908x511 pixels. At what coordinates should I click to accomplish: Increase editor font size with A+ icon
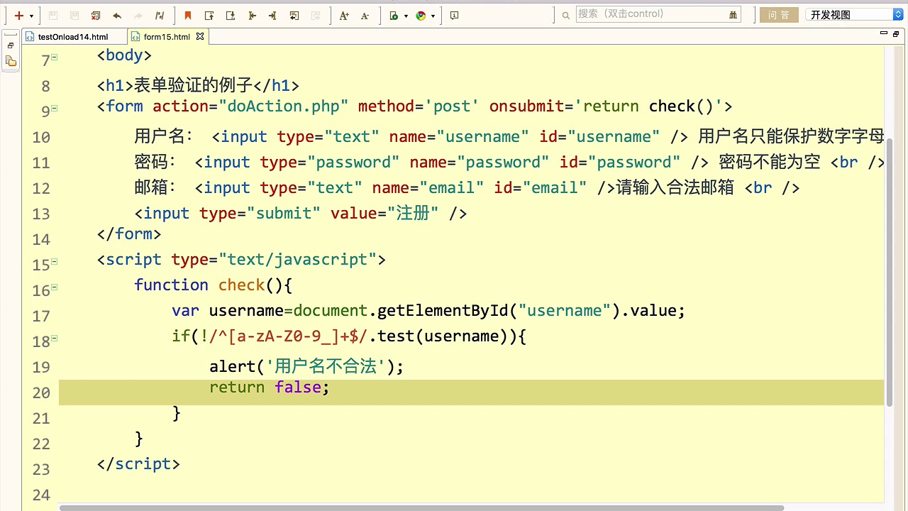click(x=344, y=16)
